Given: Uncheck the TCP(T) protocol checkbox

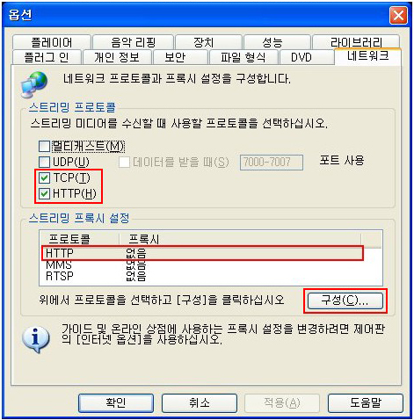Looking at the screenshot, I should tap(44, 177).
